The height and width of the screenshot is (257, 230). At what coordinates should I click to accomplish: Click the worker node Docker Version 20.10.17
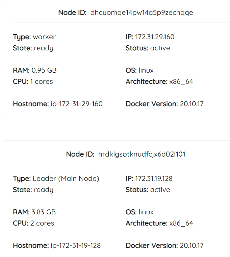(x=192, y=104)
